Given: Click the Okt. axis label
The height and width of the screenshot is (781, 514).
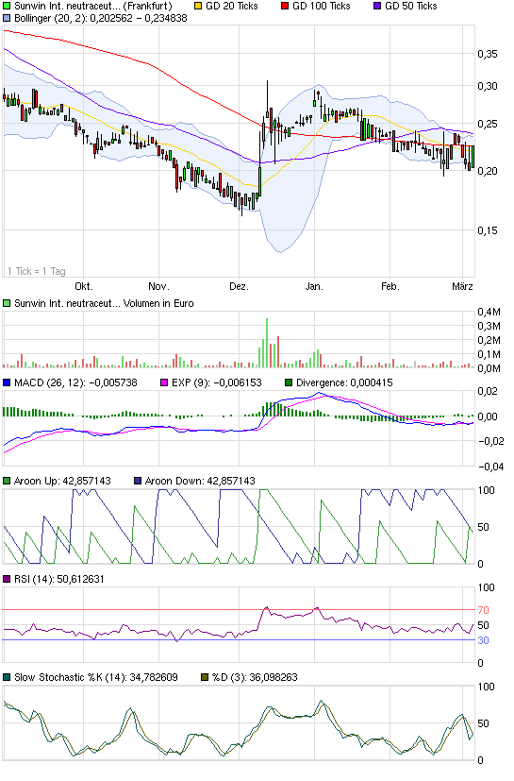Looking at the screenshot, I should click(x=84, y=286).
